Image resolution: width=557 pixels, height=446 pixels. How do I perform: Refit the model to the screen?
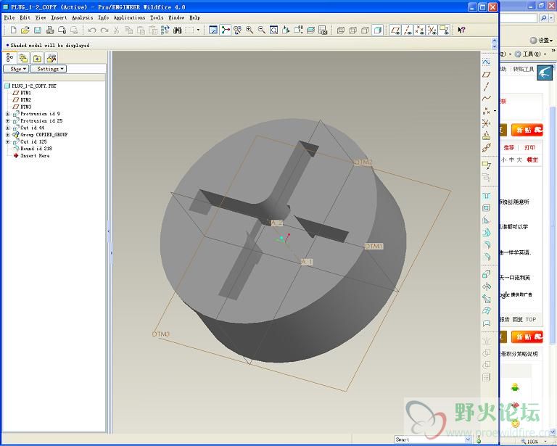pos(274,30)
